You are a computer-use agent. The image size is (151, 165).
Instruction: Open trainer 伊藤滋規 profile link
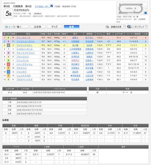tap(89, 49)
